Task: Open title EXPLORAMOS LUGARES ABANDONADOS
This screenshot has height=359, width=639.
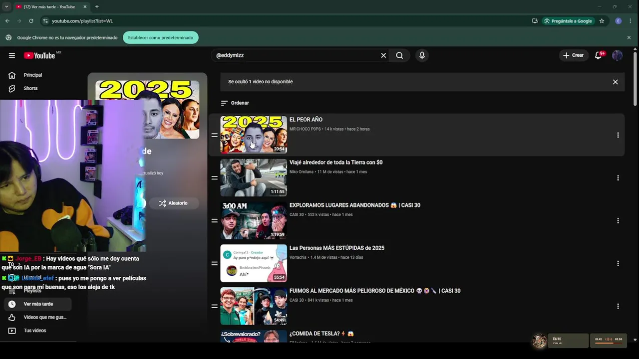Action: [355, 205]
